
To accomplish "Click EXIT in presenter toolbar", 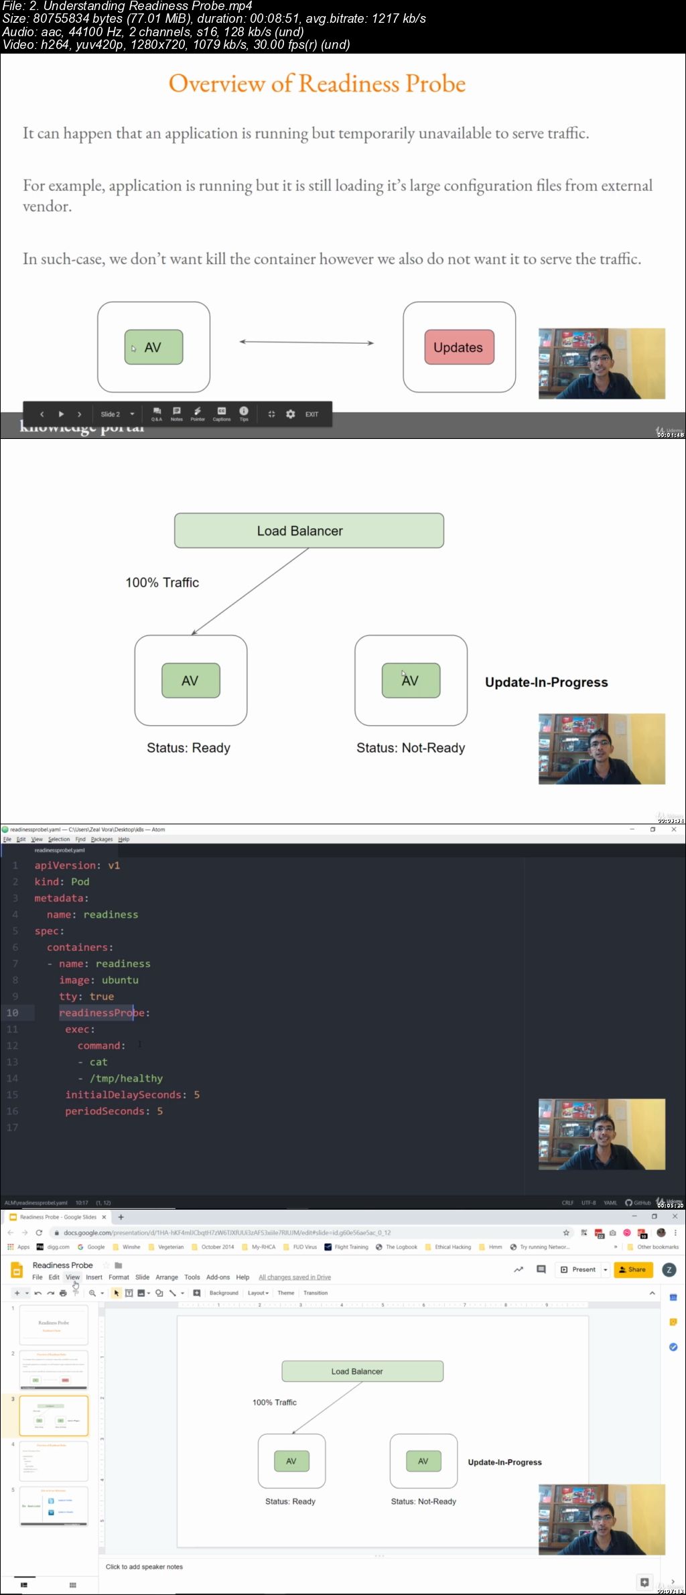I will coord(312,414).
